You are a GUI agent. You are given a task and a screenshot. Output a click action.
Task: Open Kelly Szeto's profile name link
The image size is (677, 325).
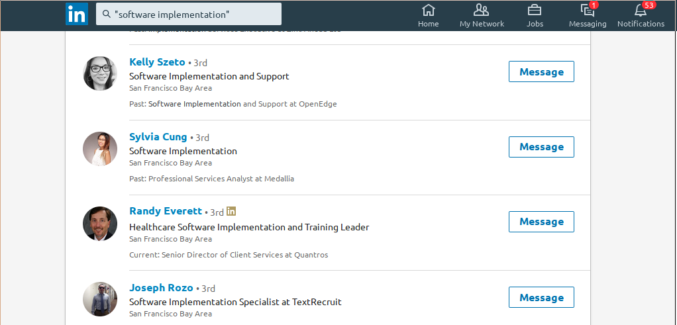point(157,62)
